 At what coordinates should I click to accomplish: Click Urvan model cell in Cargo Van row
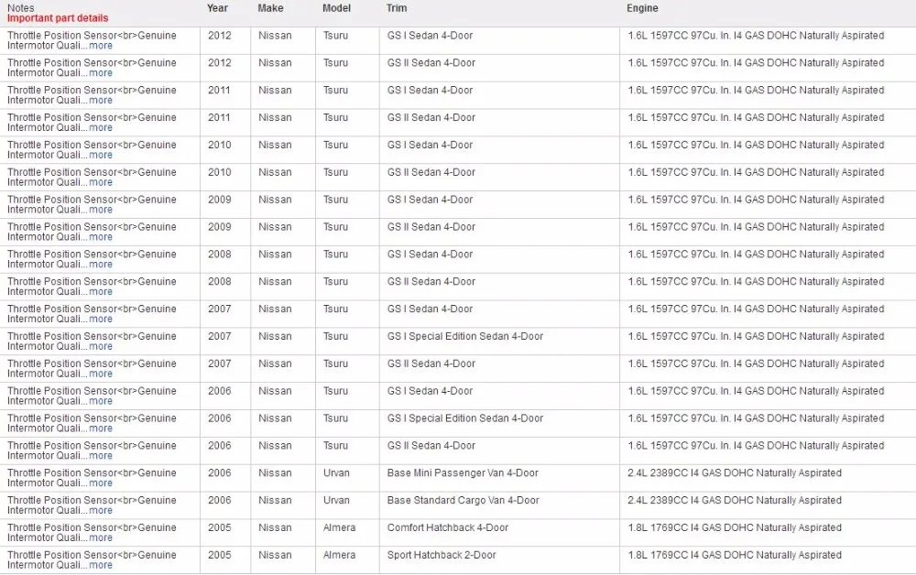coord(336,500)
